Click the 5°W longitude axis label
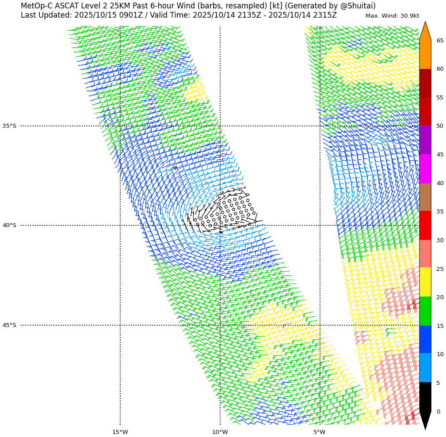 320,432
